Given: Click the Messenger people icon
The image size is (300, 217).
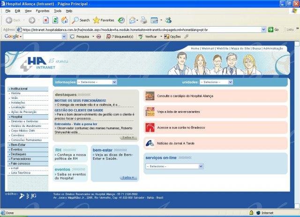Looking at the screenshot, I should click(x=168, y=20).
